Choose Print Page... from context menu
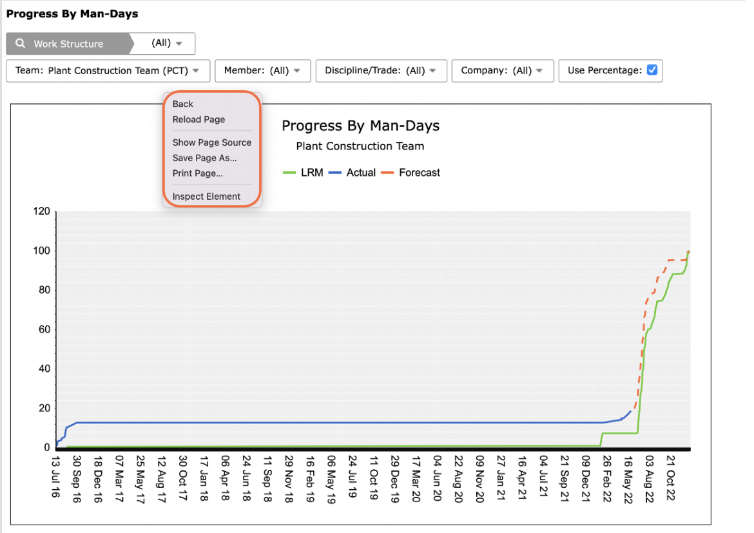Image resolution: width=754 pixels, height=533 pixels. tap(198, 173)
